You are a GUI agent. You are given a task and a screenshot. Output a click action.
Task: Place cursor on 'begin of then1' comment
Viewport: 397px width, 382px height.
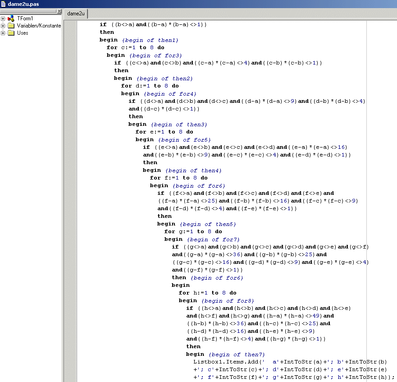point(150,40)
